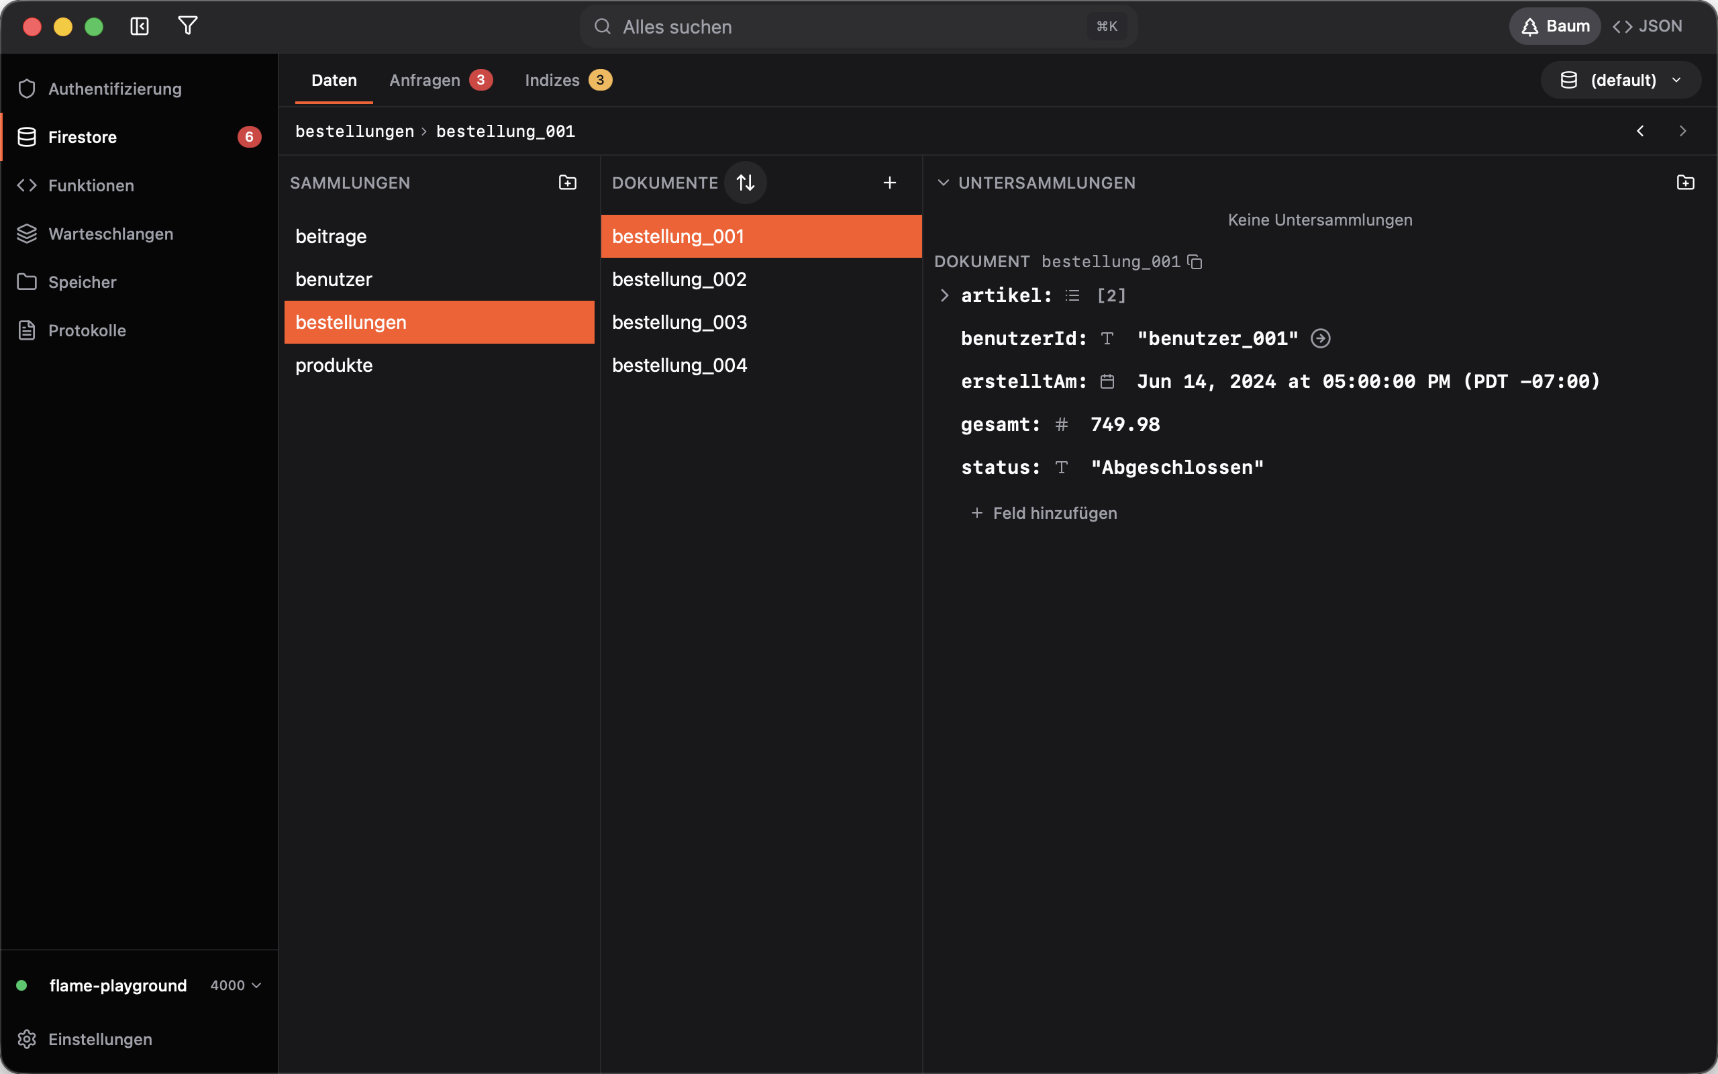Viewport: 1718px width, 1074px height.
Task: Click Feld hinzufügen to add field
Action: click(x=1044, y=513)
